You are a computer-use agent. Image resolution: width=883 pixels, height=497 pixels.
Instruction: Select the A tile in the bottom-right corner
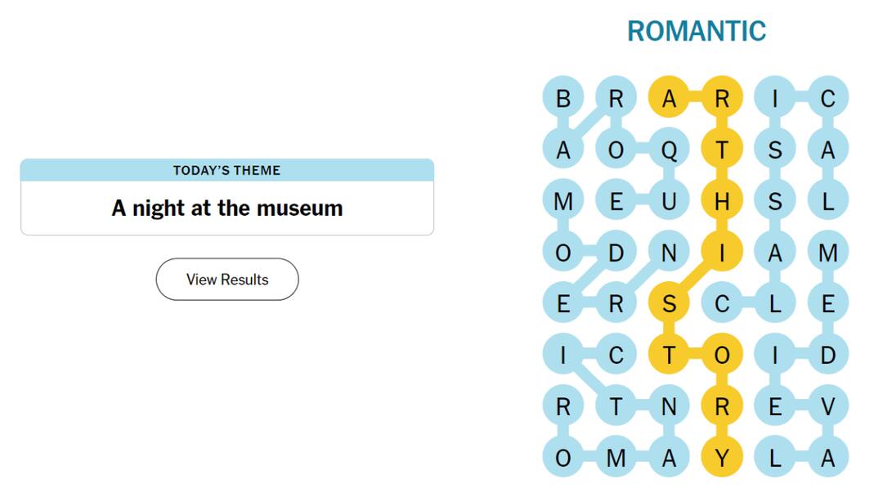828,456
